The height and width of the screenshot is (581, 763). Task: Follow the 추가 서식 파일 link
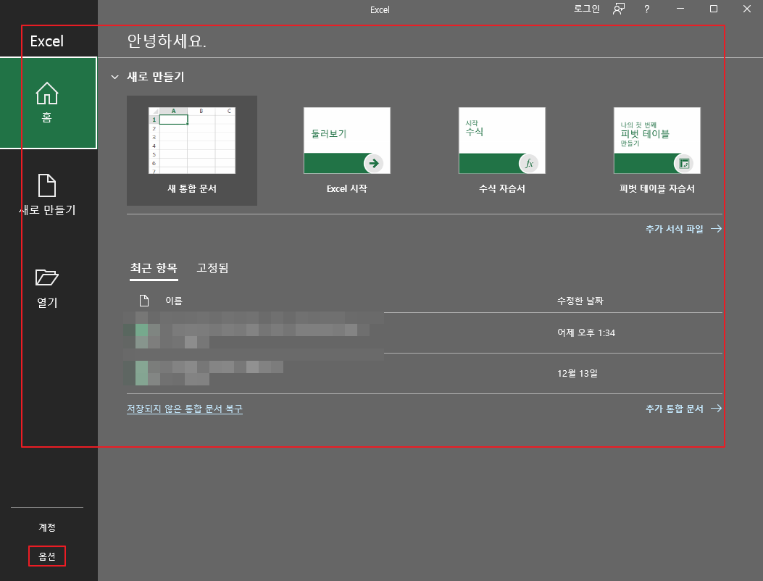(x=683, y=229)
